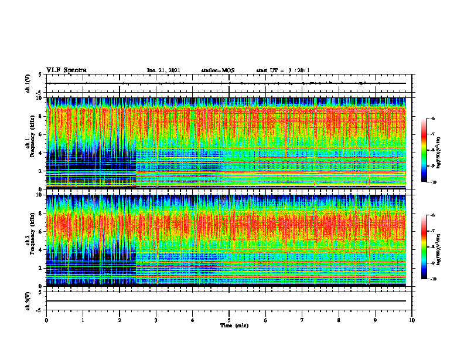Screen dimensions: 464x359
Task: Click the ch.1 frequency axis '8' tick label
Action: 40,116
